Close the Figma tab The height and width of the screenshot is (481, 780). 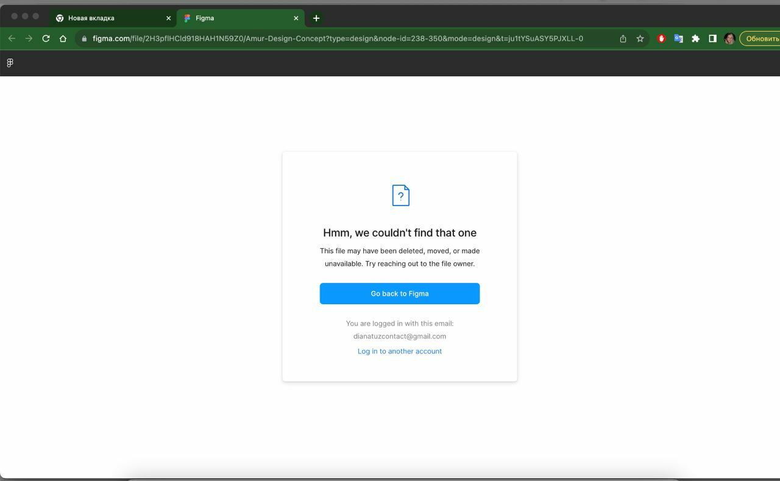click(296, 18)
